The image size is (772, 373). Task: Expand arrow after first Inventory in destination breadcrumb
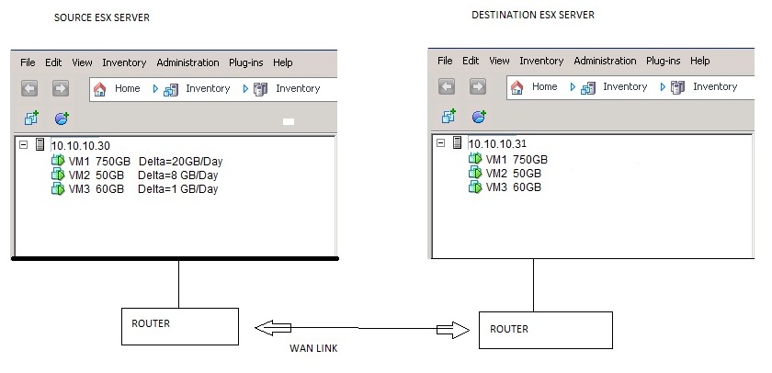(663, 87)
